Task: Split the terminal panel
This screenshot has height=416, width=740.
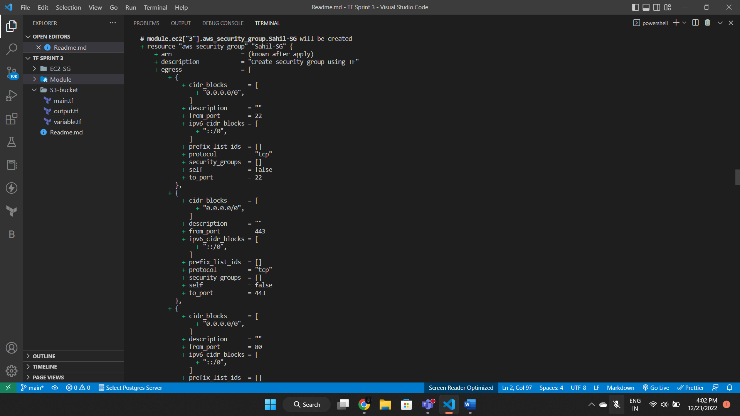Action: [x=695, y=23]
